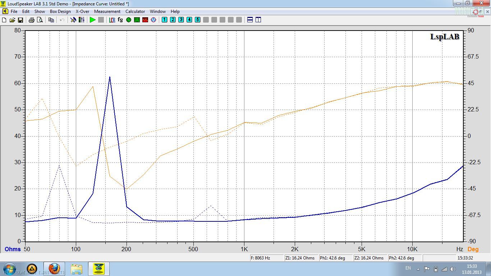Print with the printer toolbar icon

pyautogui.click(x=31, y=20)
